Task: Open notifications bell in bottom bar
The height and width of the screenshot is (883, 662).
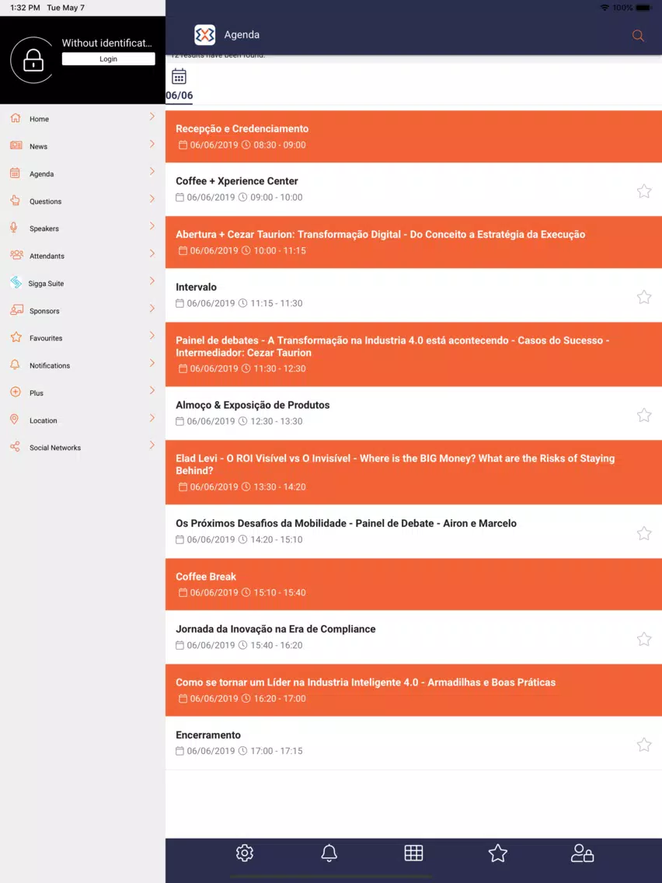Action: click(329, 853)
